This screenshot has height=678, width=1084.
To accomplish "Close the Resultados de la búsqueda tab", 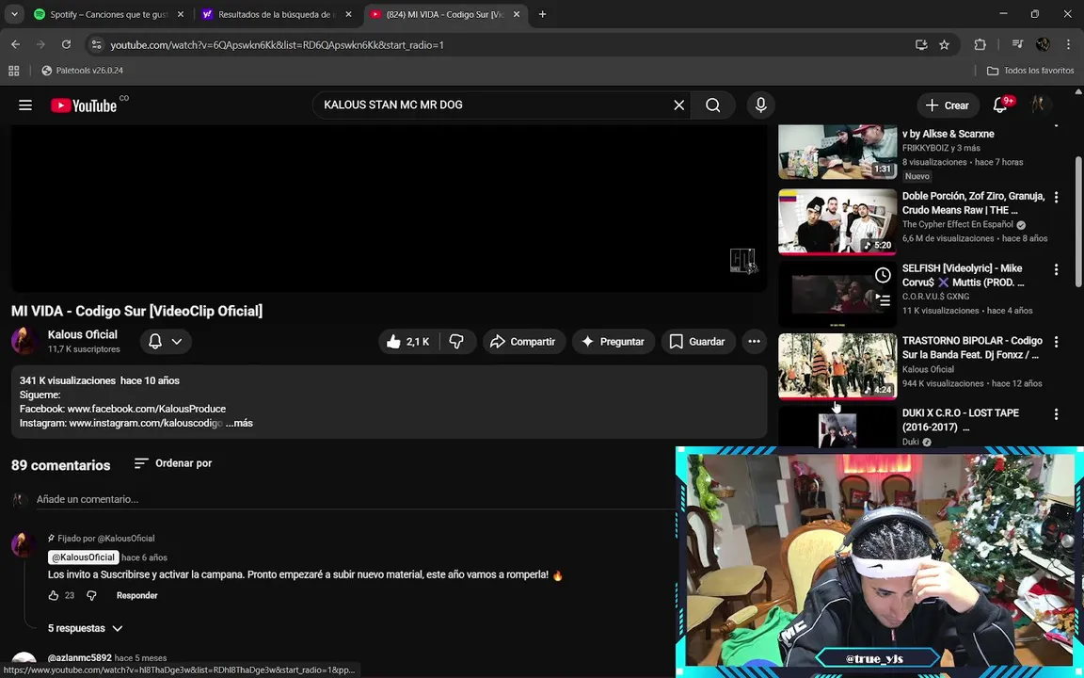I will point(348,14).
